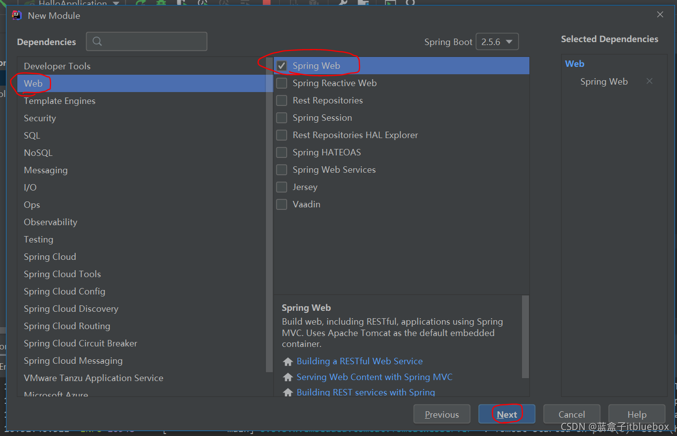Click the dependencies search field
The image size is (677, 436).
147,42
